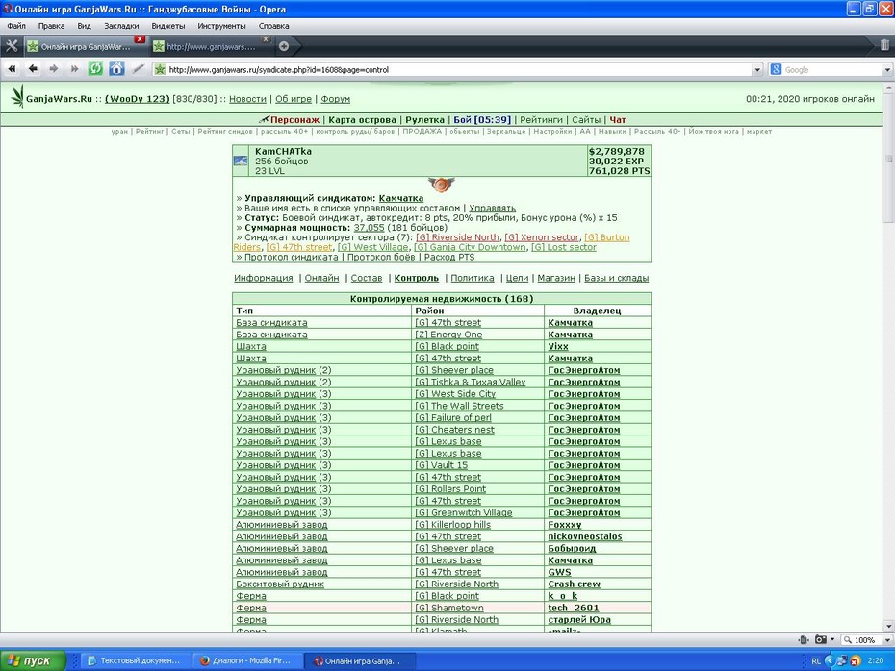This screenshot has height=671, width=895.
Task: Click the wand icon in toolbar
Action: (x=139, y=69)
